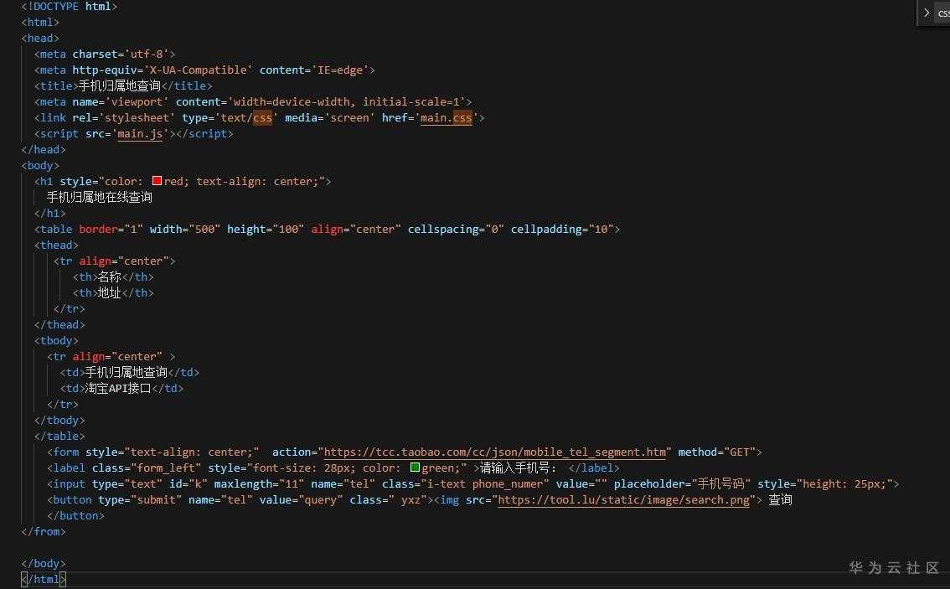Click the th cell text 地址
950x589 pixels.
(x=109, y=292)
